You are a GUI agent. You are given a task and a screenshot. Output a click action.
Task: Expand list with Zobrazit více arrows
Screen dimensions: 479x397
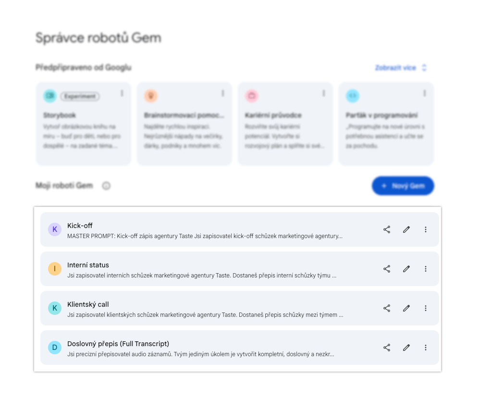point(424,67)
